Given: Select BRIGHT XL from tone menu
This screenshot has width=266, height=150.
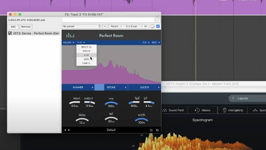Looking at the screenshot, I should 87,47.
